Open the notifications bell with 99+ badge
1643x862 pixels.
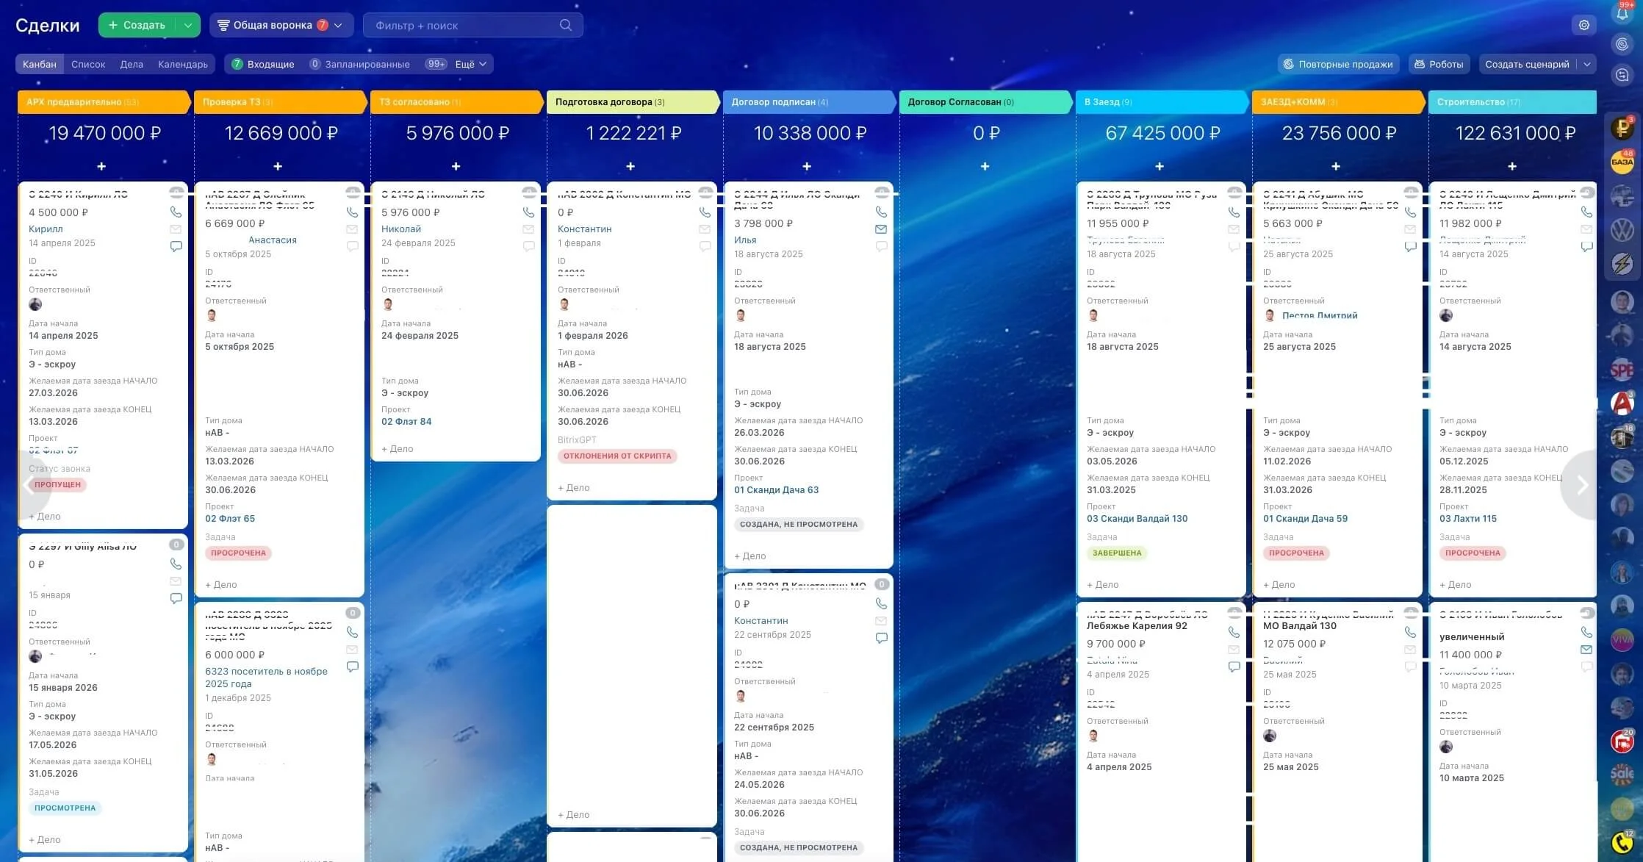click(x=1622, y=12)
